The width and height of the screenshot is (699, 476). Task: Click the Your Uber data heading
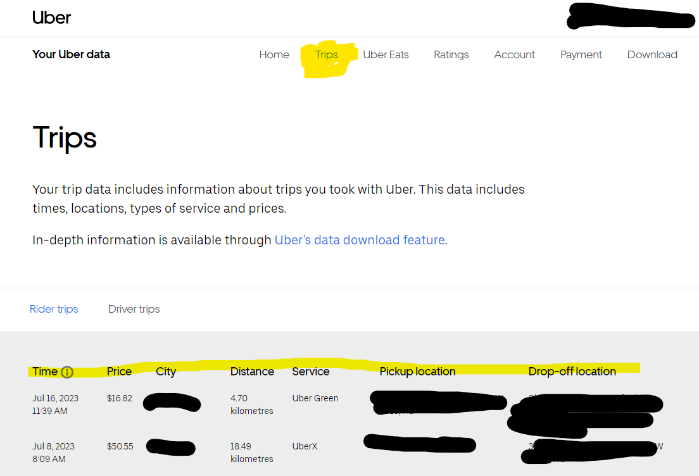pyautogui.click(x=72, y=54)
